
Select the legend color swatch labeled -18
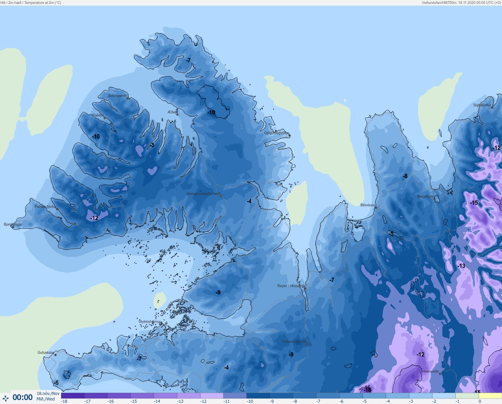[x=73, y=396]
